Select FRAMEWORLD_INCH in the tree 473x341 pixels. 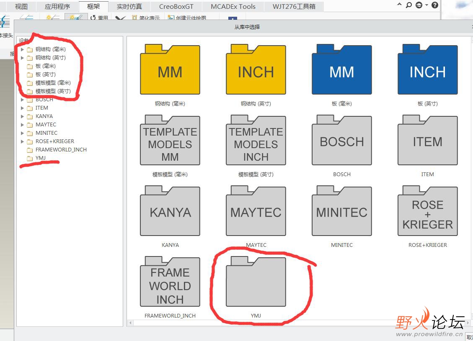[x=61, y=150]
